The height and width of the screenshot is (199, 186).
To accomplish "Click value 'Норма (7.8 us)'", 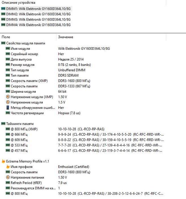I will 69,113.
